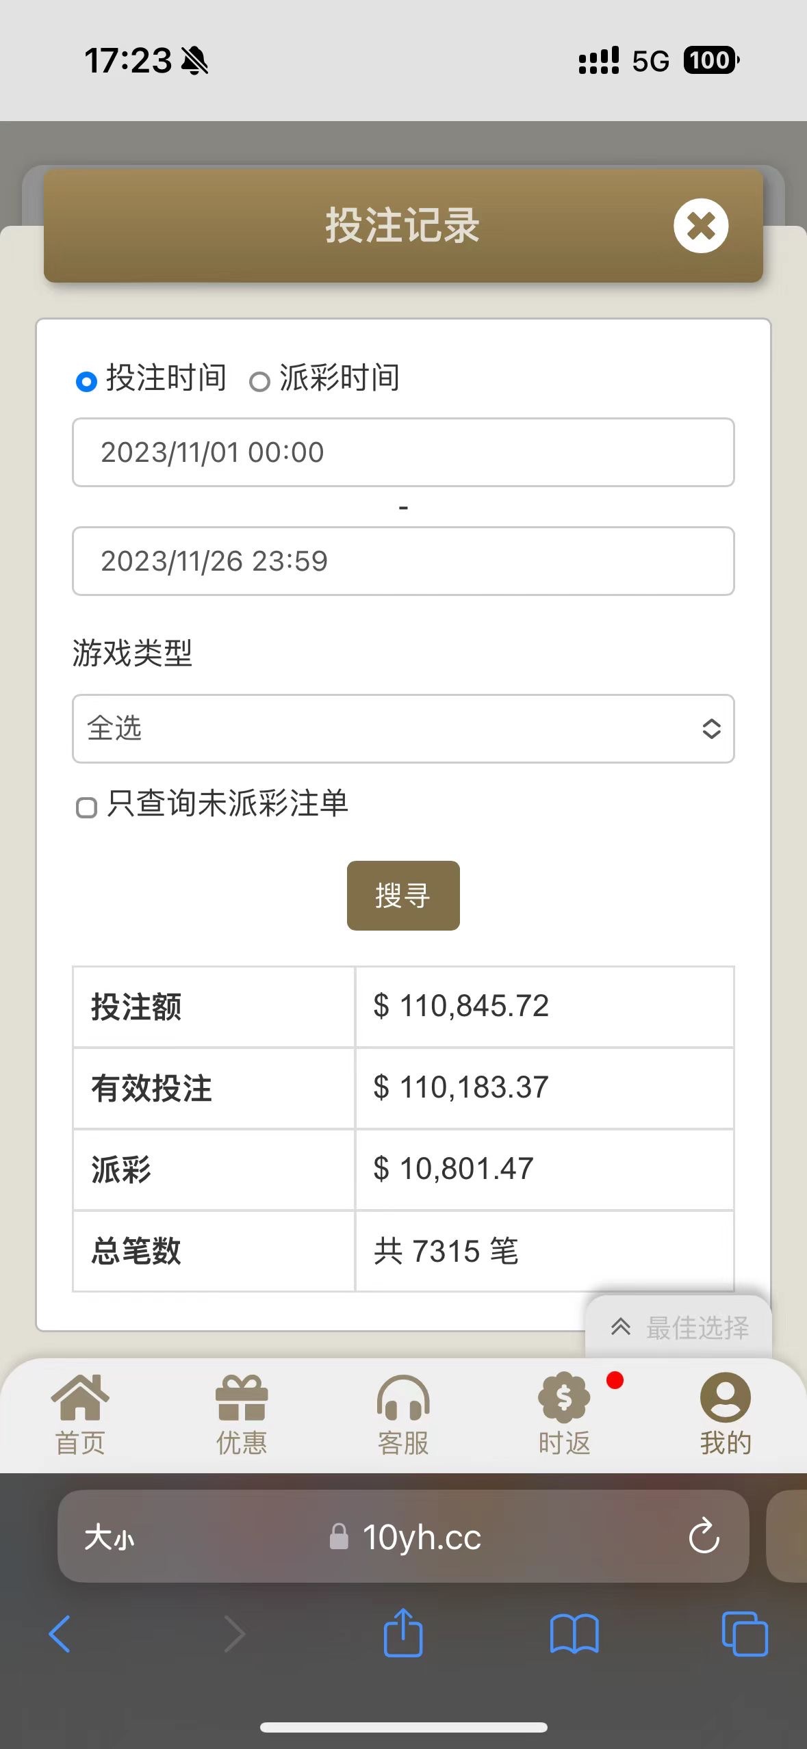The image size is (807, 1749).
Task: Tap the Safari reload page icon
Action: 704,1537
